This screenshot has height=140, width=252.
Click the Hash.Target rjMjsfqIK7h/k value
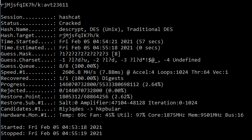[79, 36]
